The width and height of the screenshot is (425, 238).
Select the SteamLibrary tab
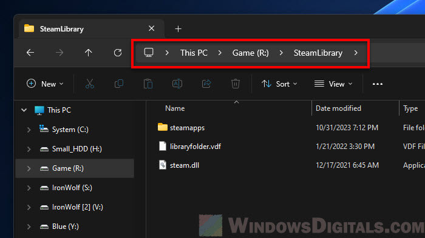click(91, 28)
